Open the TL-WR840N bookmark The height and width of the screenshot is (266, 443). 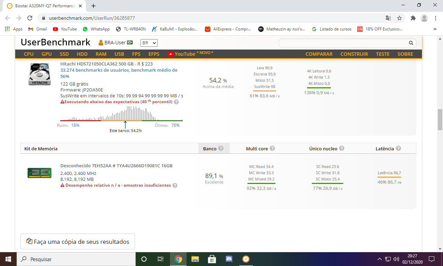[x=131, y=29]
